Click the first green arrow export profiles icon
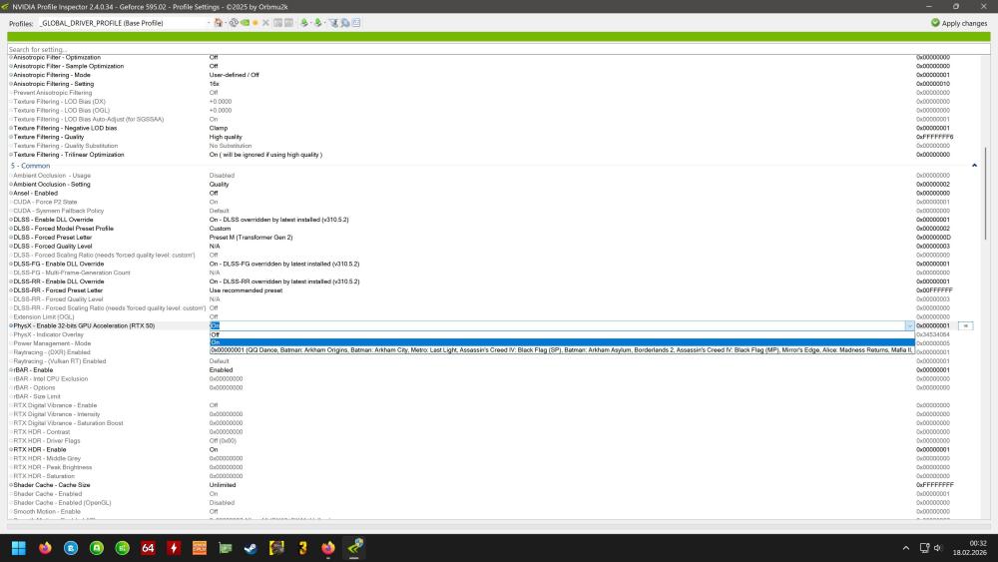Screen dimensions: 998x562 tap(304, 23)
